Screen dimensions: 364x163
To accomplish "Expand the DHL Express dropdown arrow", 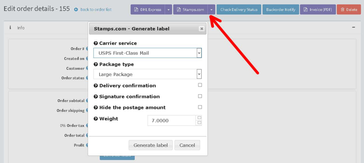I will point(168,10).
